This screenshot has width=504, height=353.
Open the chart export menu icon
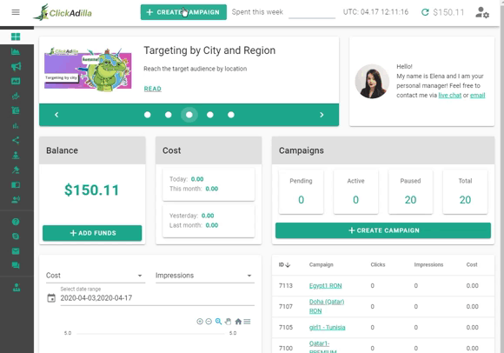tap(247, 322)
